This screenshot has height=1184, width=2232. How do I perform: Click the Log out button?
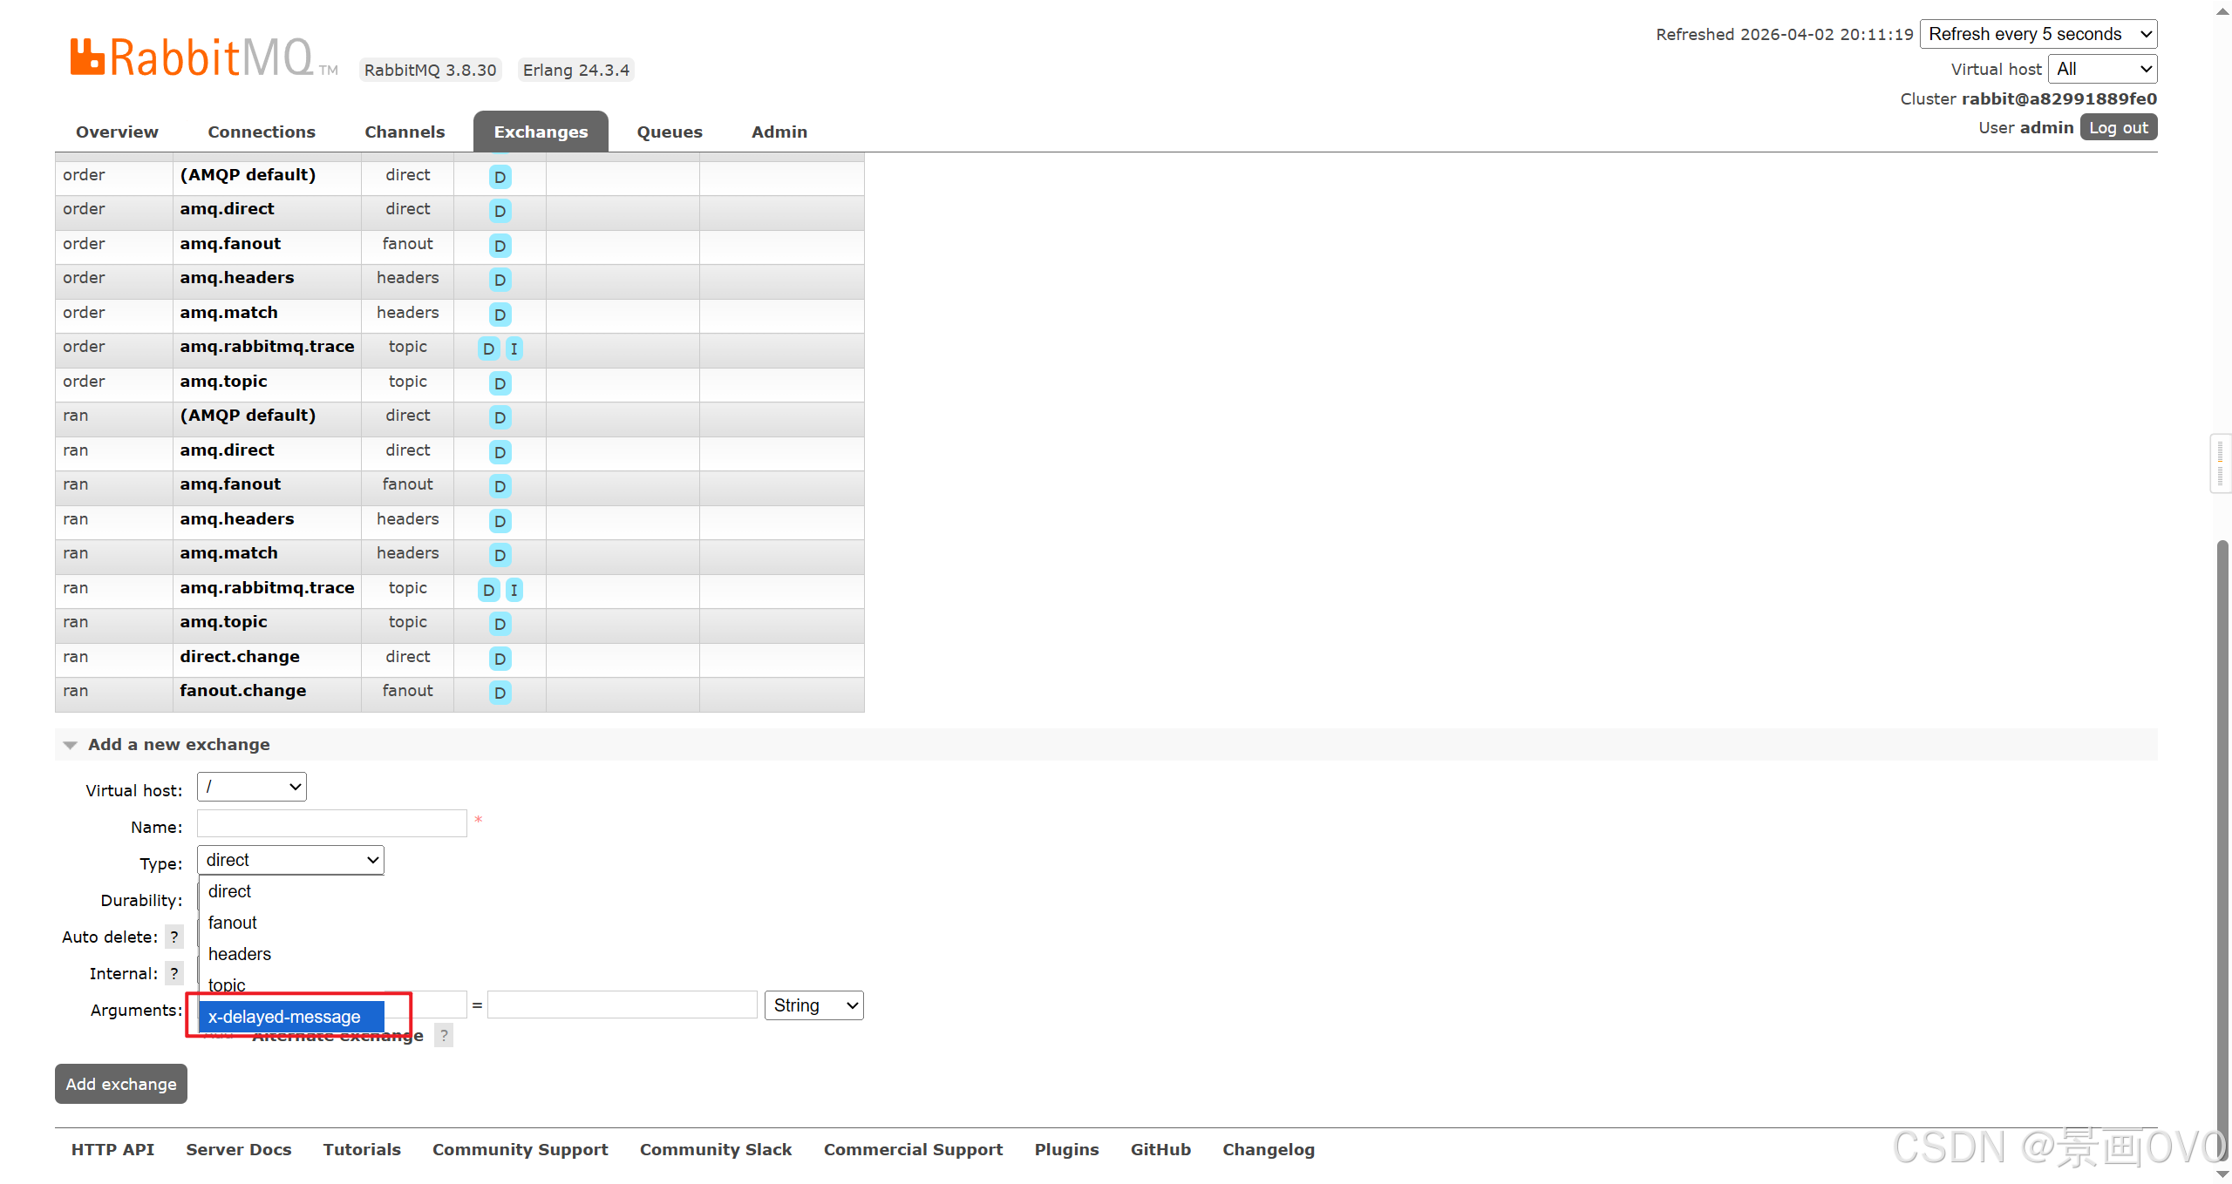pos(2118,127)
